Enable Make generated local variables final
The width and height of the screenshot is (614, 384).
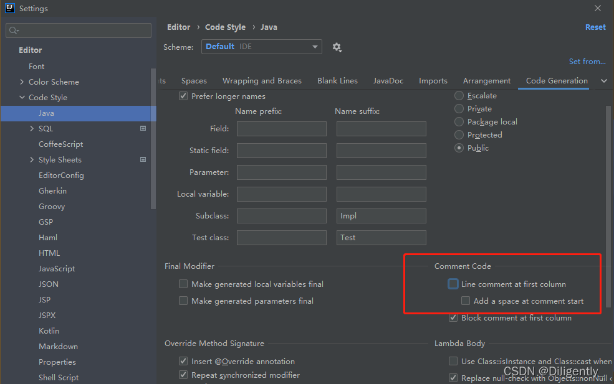pos(183,284)
